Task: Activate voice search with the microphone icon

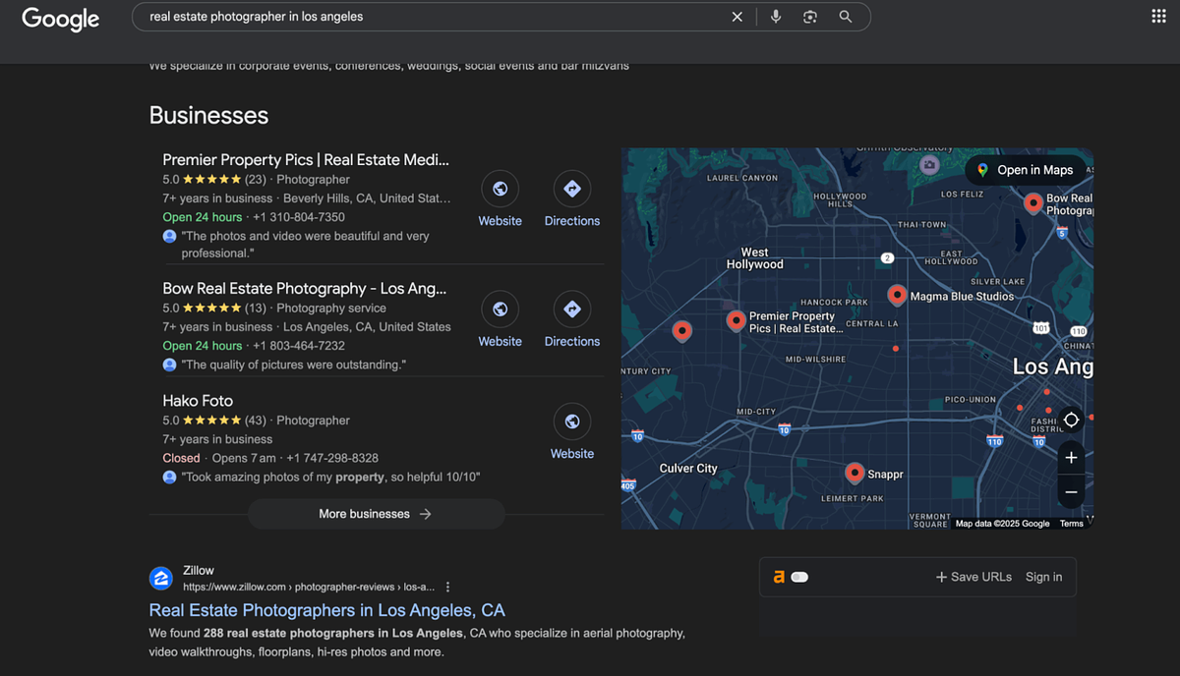Action: pos(775,16)
